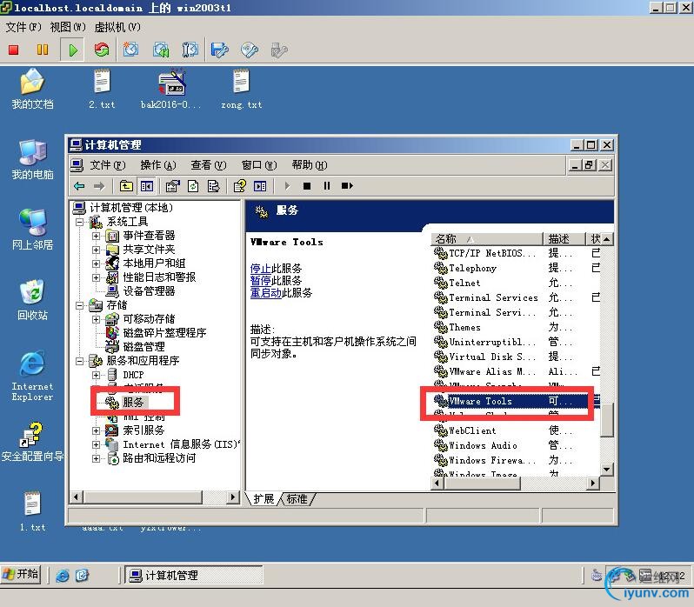The width and height of the screenshot is (694, 607).
Task: Sort services by 名称 column header
Action: point(487,239)
